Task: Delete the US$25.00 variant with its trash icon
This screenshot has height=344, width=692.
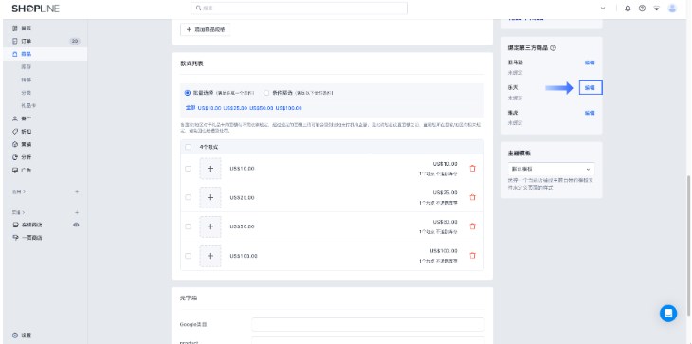Action: click(473, 197)
